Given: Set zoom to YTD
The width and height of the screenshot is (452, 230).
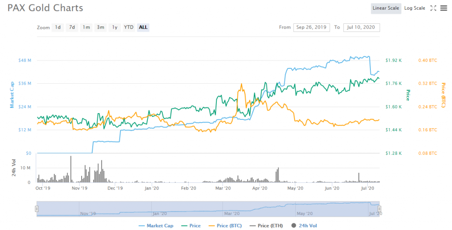Looking at the screenshot, I should (129, 27).
